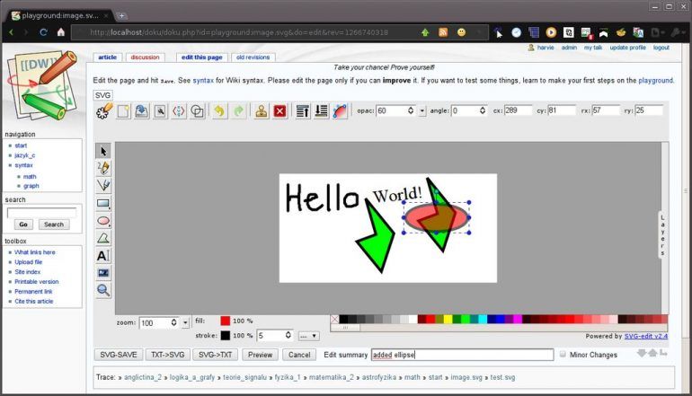Choose the Polygon path tool
The image size is (692, 396).
(x=103, y=238)
